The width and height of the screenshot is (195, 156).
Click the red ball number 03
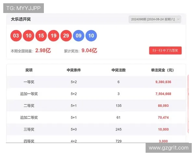click(x=16, y=35)
